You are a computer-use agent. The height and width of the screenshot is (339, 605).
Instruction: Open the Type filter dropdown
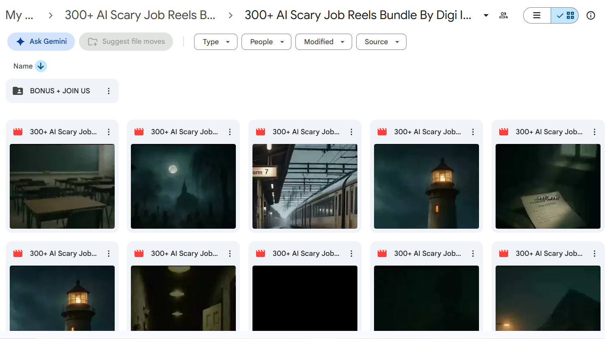pyautogui.click(x=216, y=42)
